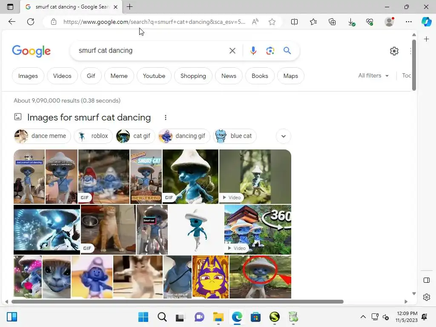Open the split screen icon

pyautogui.click(x=294, y=22)
